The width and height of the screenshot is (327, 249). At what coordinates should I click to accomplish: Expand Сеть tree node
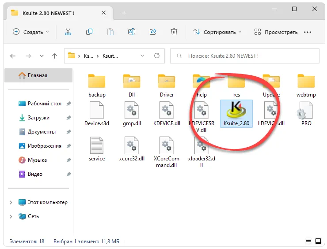point(11,216)
